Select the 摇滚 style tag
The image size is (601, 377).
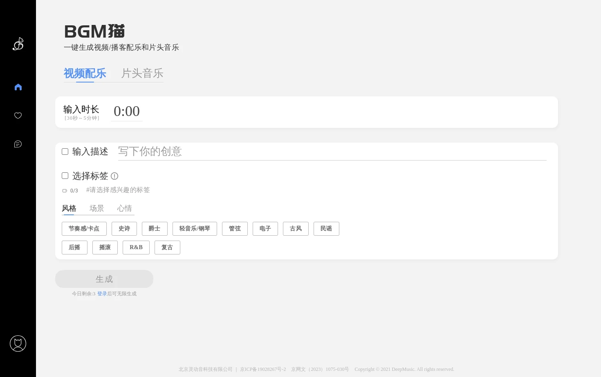105,248
